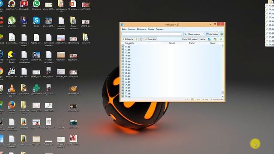Open VLC media player desktop shortcut
This screenshot has width=274, height=154.
(12, 90)
